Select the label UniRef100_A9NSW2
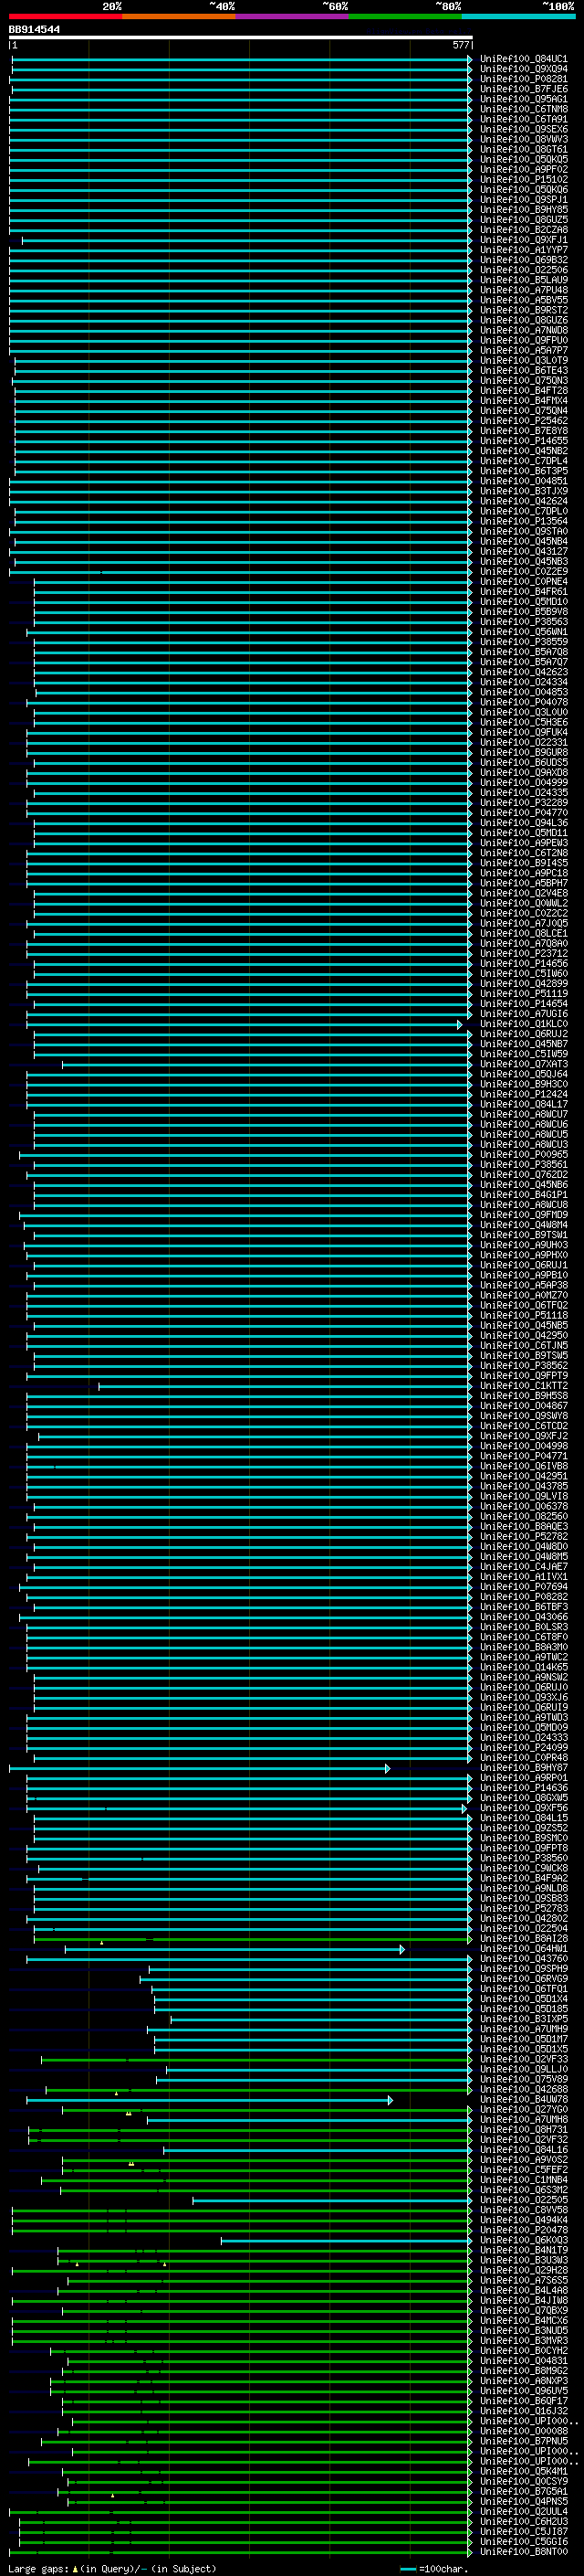The image size is (584, 2576). pyautogui.click(x=524, y=1678)
